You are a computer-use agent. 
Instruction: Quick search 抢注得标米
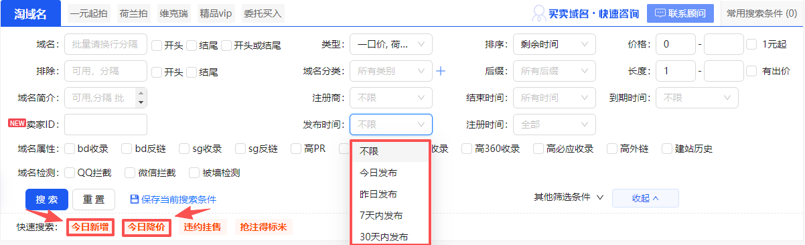point(264,227)
